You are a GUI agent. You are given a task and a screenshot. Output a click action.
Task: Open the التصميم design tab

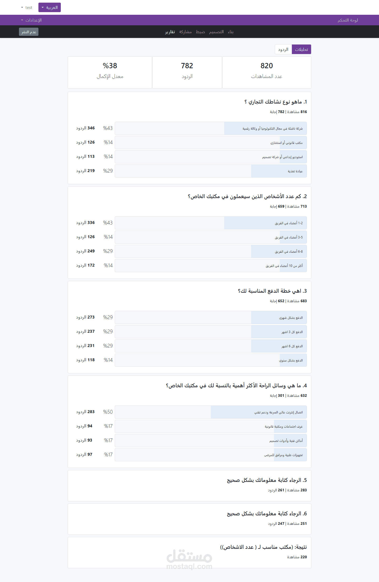click(216, 32)
